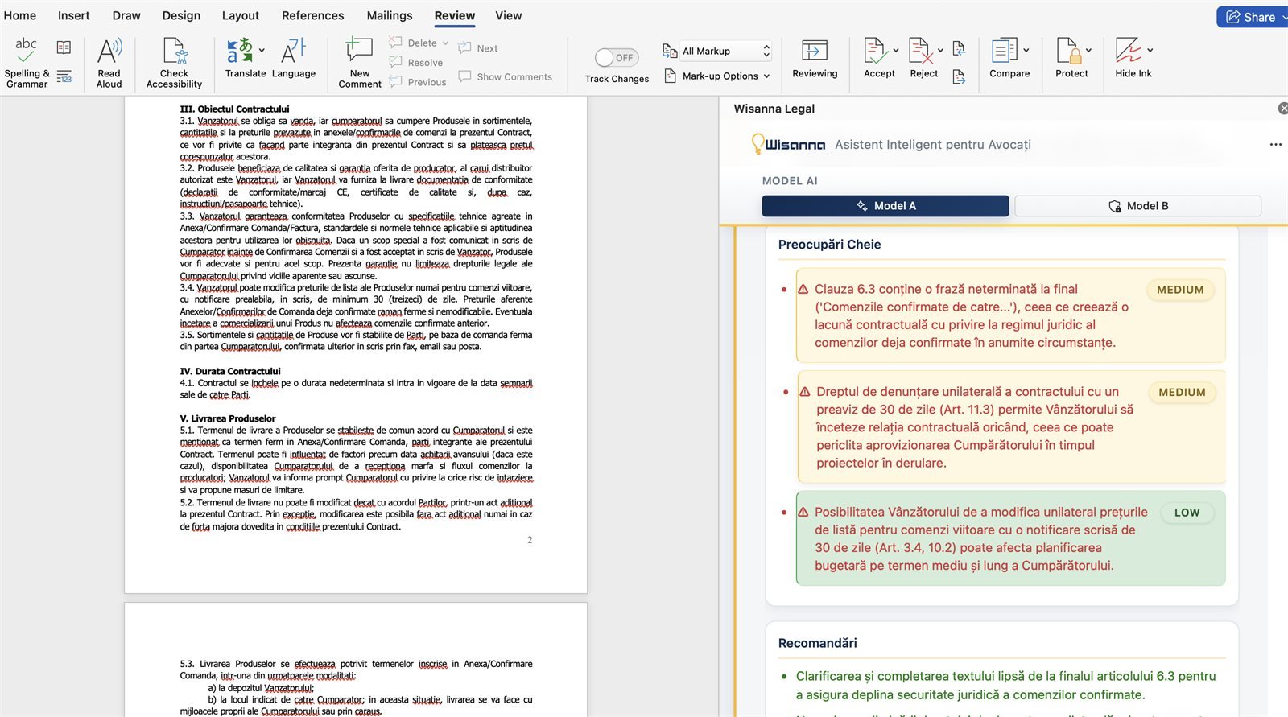Expand the Compare dropdown arrow
The height and width of the screenshot is (717, 1288).
click(x=1026, y=50)
